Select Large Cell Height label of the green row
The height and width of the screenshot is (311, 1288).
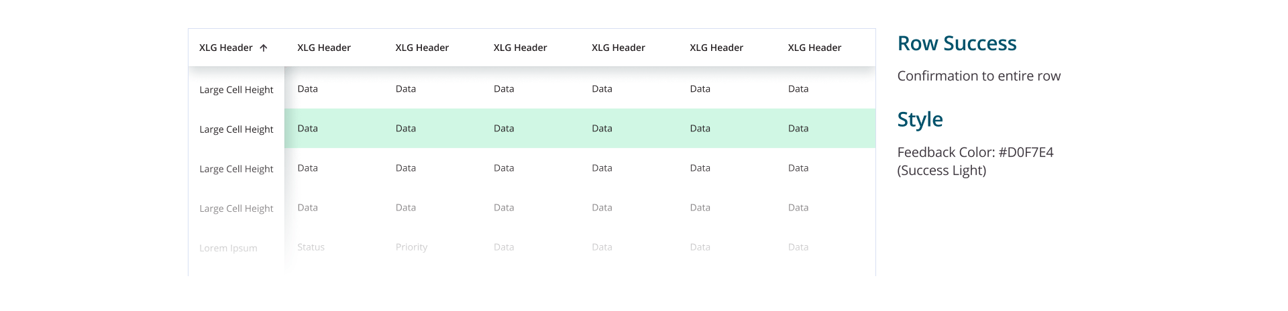click(236, 129)
